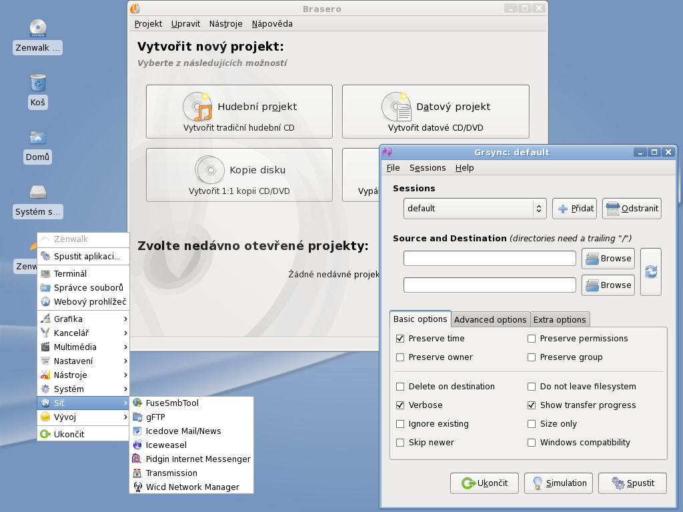
Task: Click the Datový projekt data disc icon
Action: pos(396,106)
